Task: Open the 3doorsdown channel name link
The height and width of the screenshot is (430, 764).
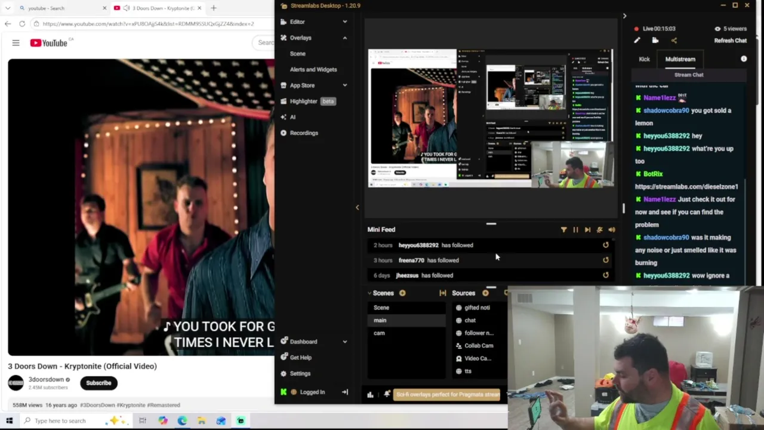Action: pyautogui.click(x=46, y=379)
